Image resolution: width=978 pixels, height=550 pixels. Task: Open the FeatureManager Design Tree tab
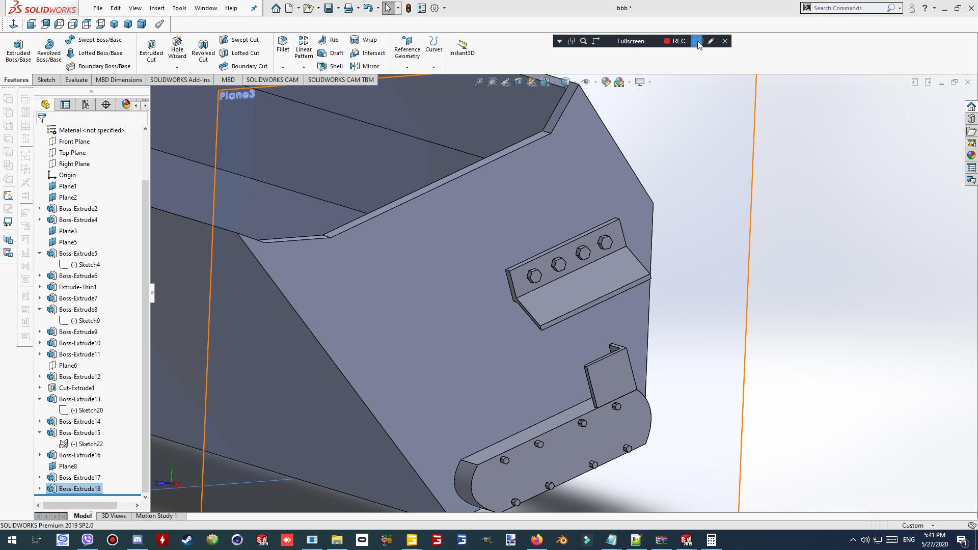(x=45, y=104)
